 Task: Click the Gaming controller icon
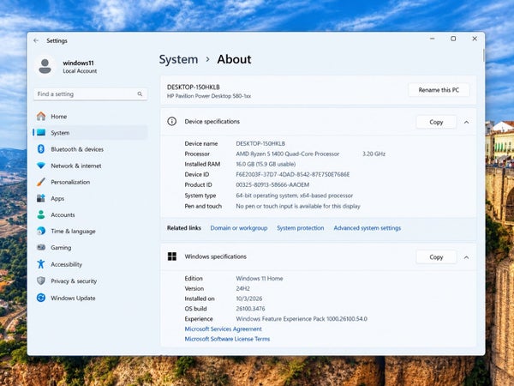[x=41, y=248]
